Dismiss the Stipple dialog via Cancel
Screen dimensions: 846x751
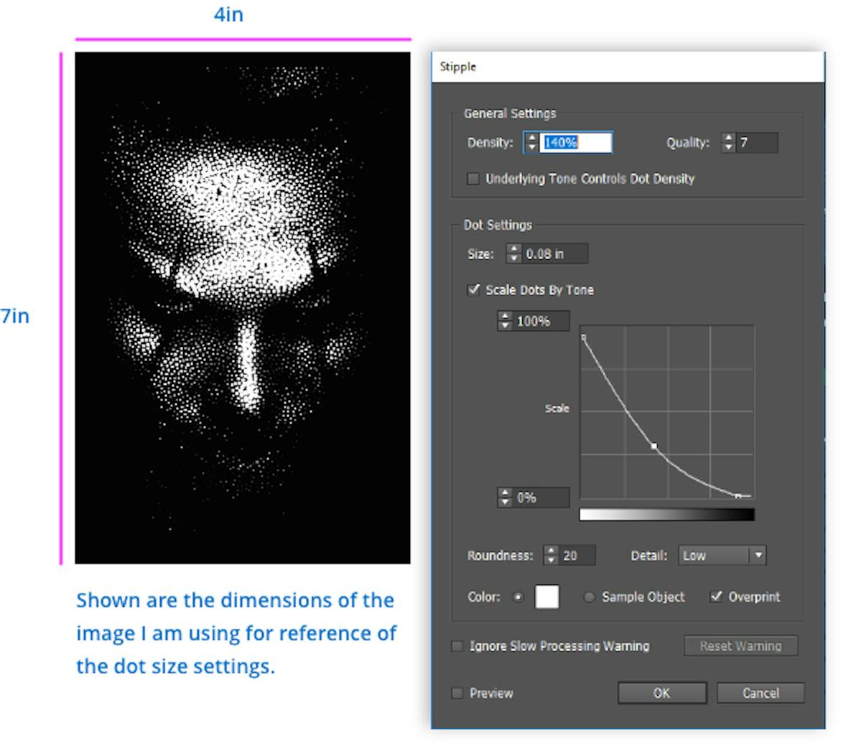point(760,693)
